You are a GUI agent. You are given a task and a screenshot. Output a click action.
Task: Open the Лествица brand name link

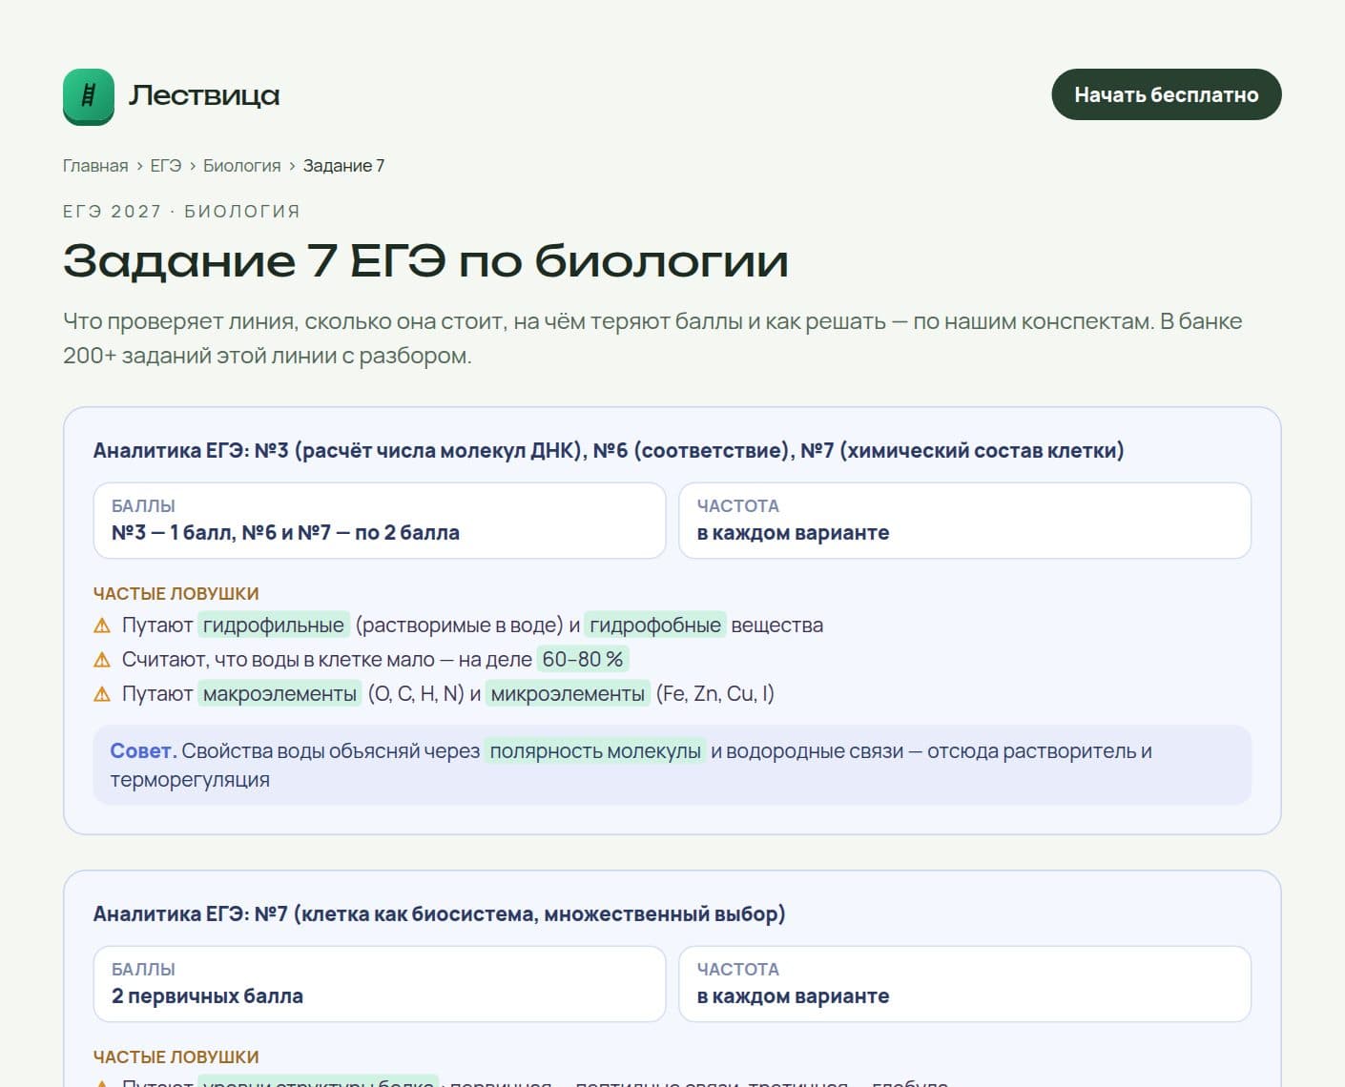coord(204,95)
